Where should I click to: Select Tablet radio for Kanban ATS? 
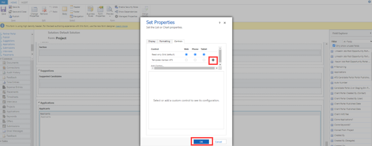[204, 60]
